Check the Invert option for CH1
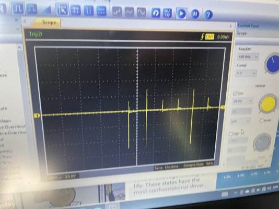The height and width of the screenshot is (209, 279). [x=261, y=120]
